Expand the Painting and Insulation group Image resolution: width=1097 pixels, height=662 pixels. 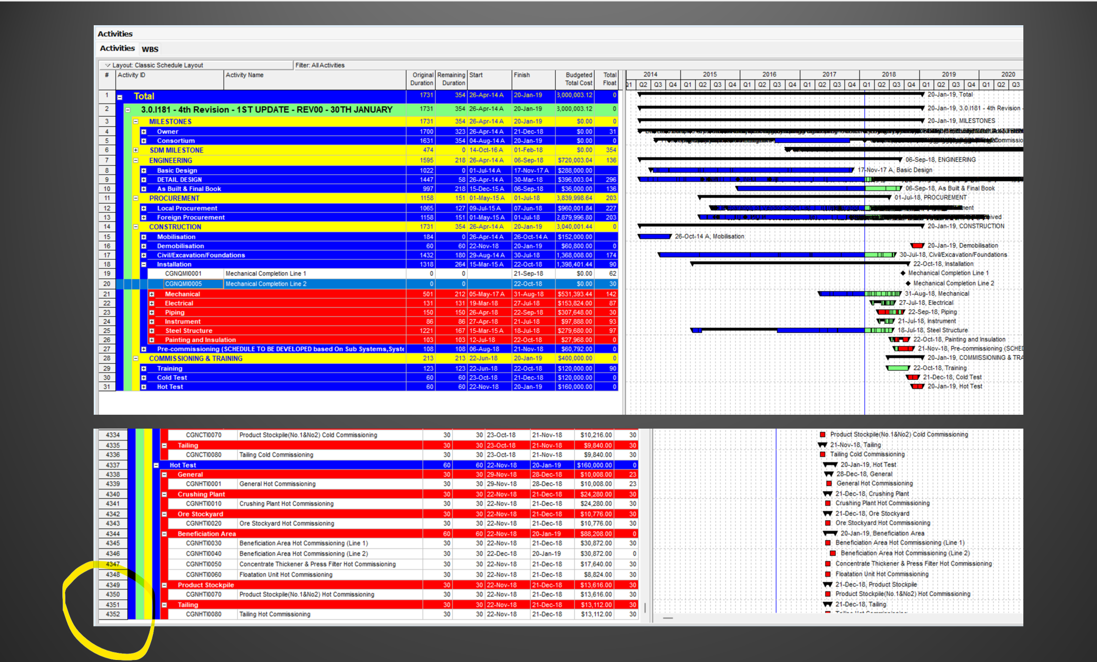click(152, 340)
